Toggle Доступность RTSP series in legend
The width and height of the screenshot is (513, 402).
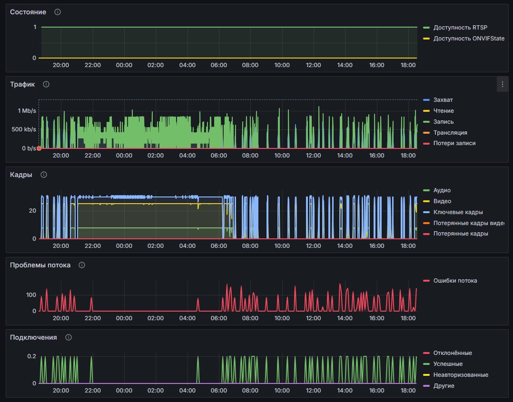click(x=460, y=28)
